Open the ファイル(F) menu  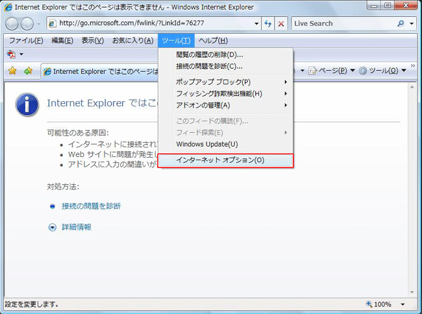[x=26, y=41]
